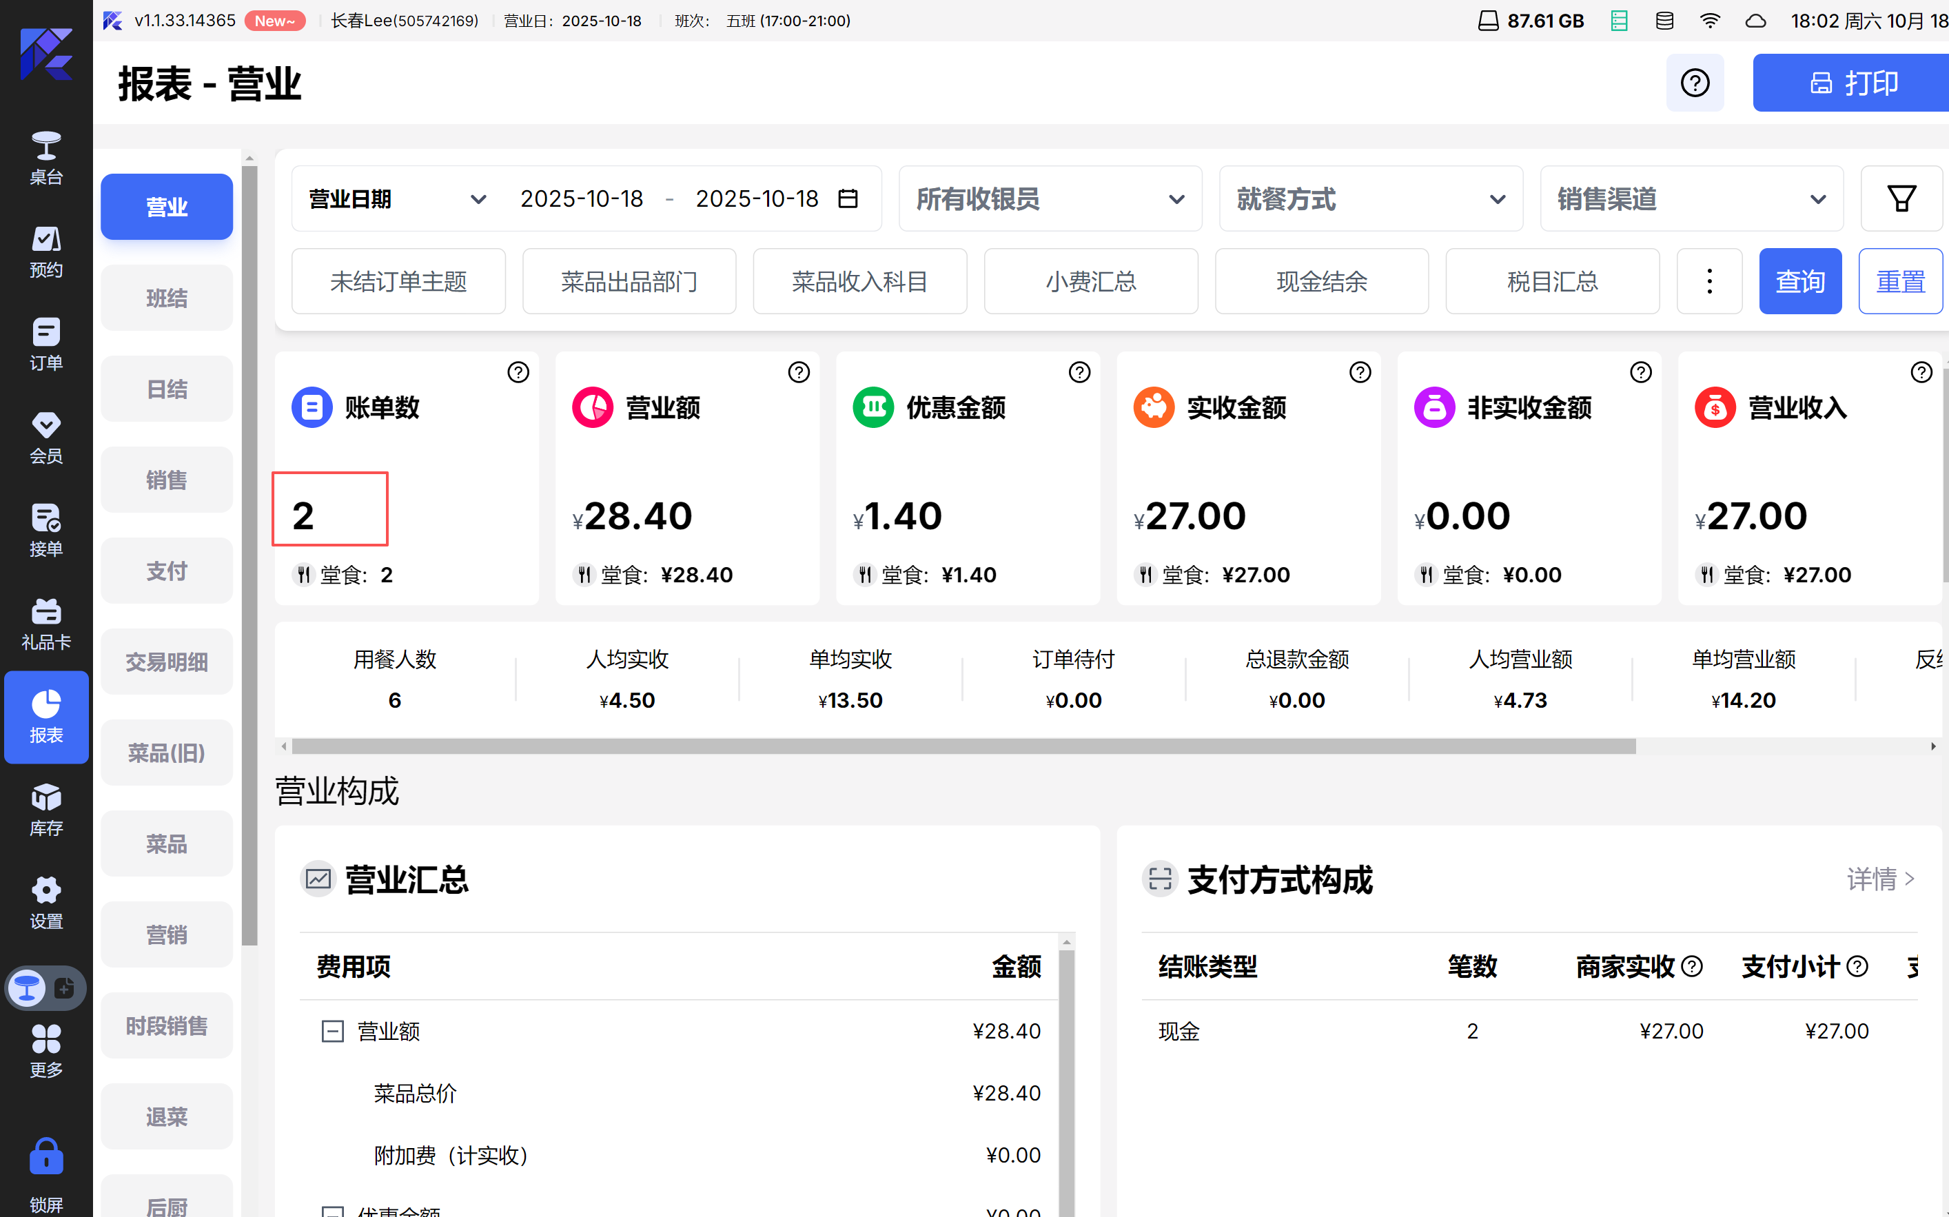Toggle the table mode switch above 更多
The image size is (1949, 1217).
point(46,988)
